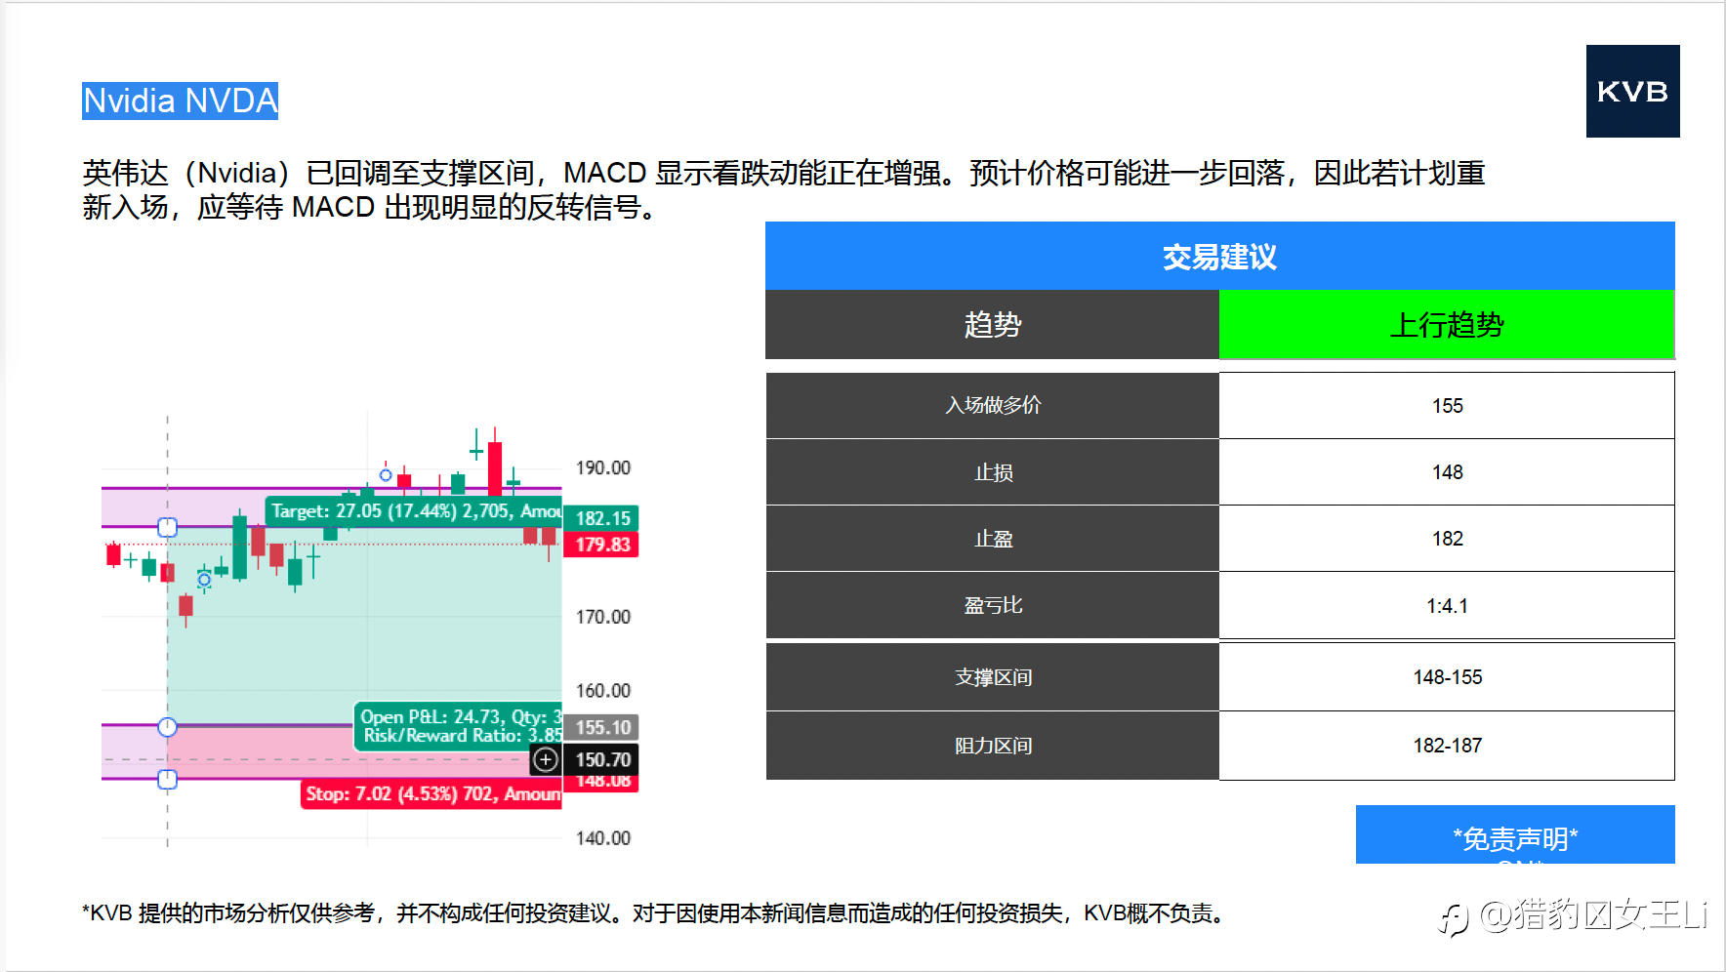The width and height of the screenshot is (1726, 972).
Task: Select the support range 148-155
Action: (1447, 676)
